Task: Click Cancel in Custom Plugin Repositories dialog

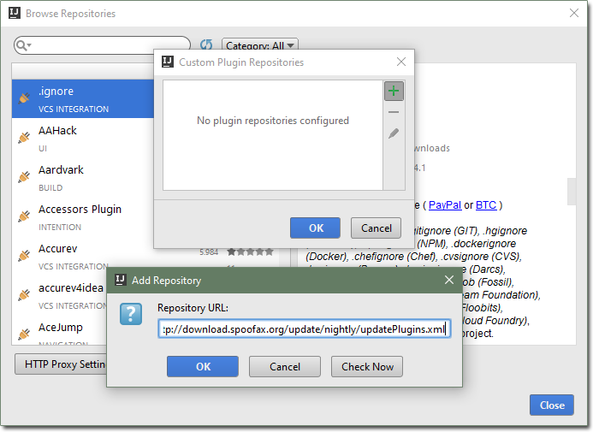Action: tap(376, 228)
